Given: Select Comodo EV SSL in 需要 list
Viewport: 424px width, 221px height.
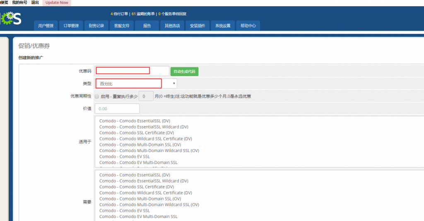Looking at the screenshot, I should 124,211.
